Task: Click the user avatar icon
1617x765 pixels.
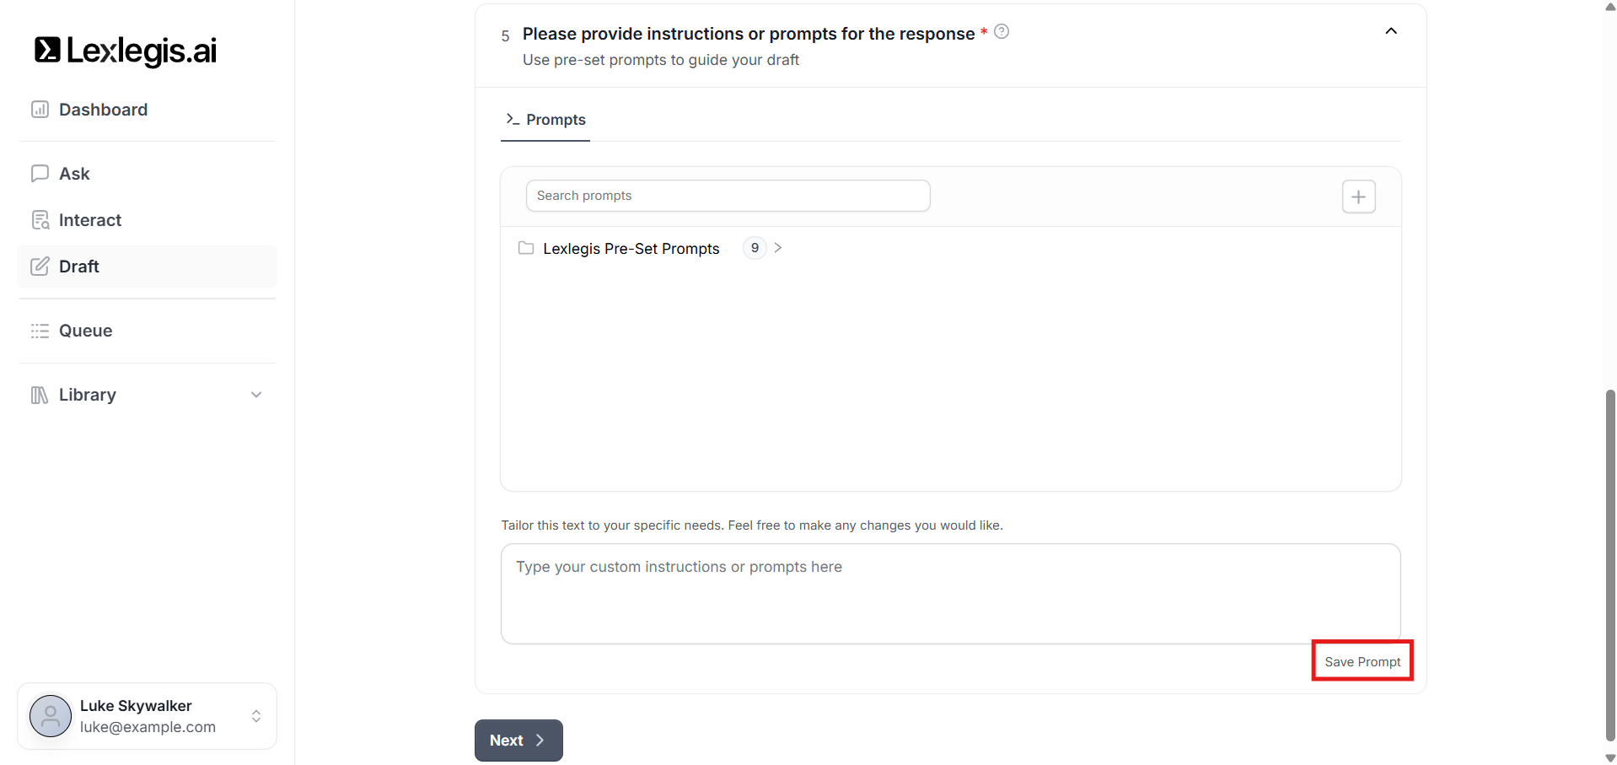Action: click(x=51, y=716)
